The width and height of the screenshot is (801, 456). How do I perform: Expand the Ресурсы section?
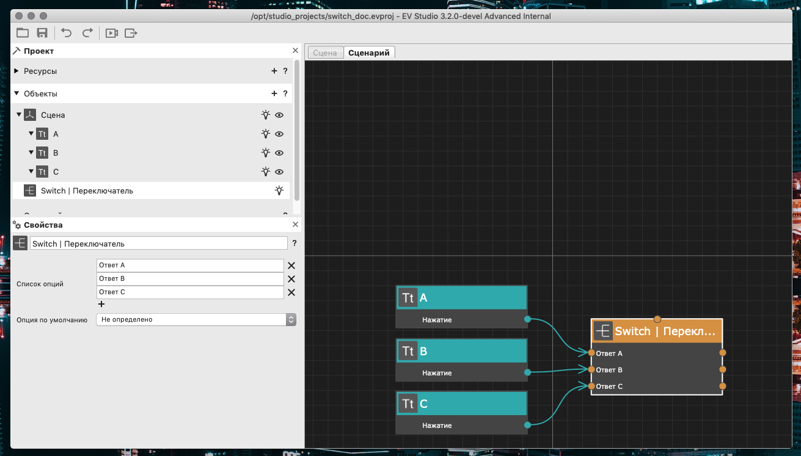coord(16,71)
